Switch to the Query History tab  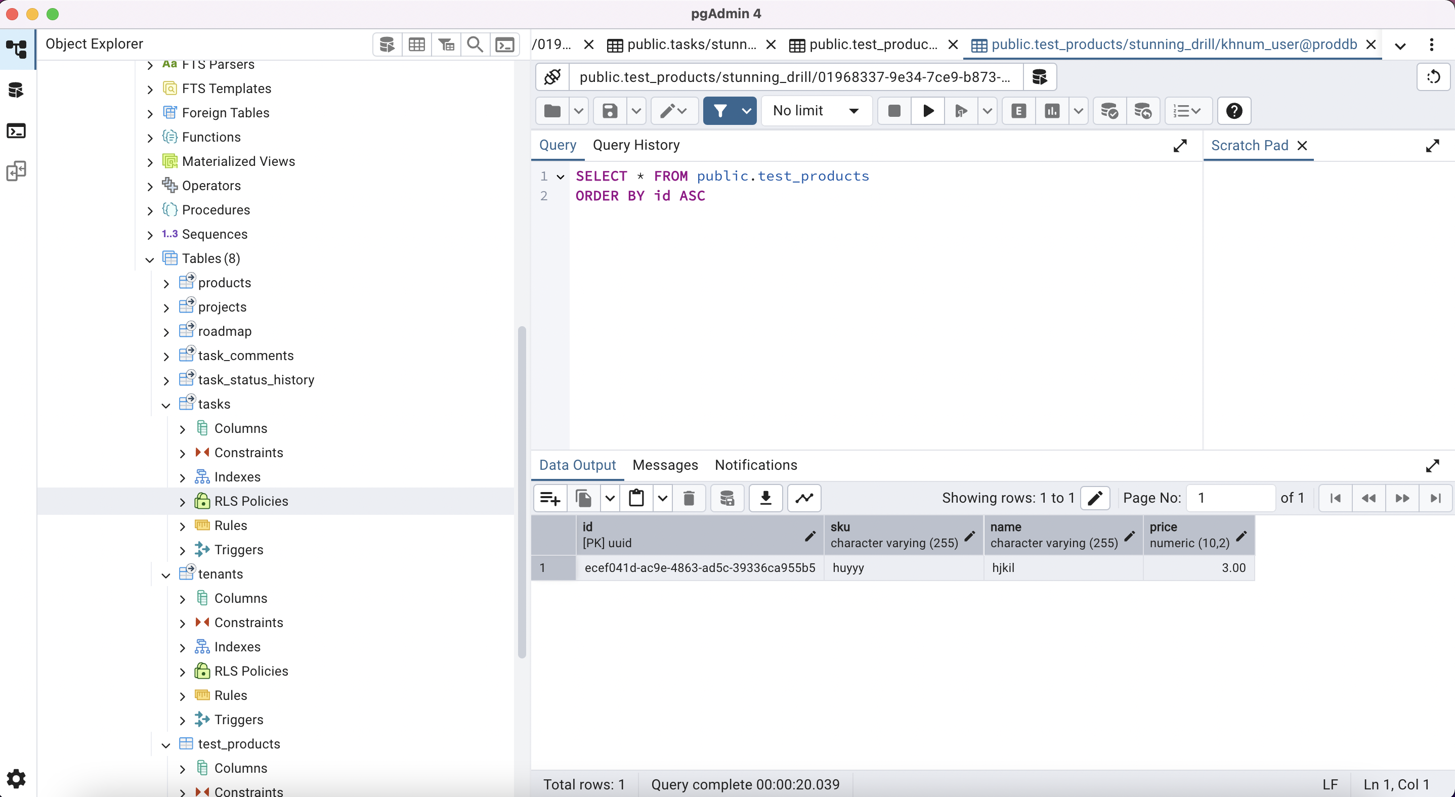(636, 145)
